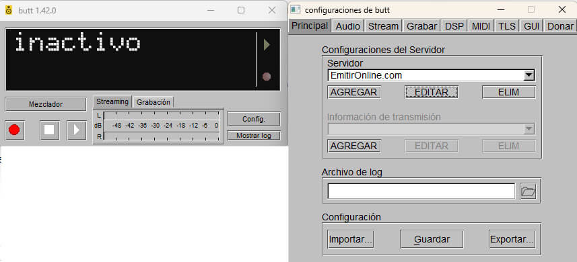Switch to the Principal tab
Image resolution: width=577 pixels, height=262 pixels.
[310, 26]
